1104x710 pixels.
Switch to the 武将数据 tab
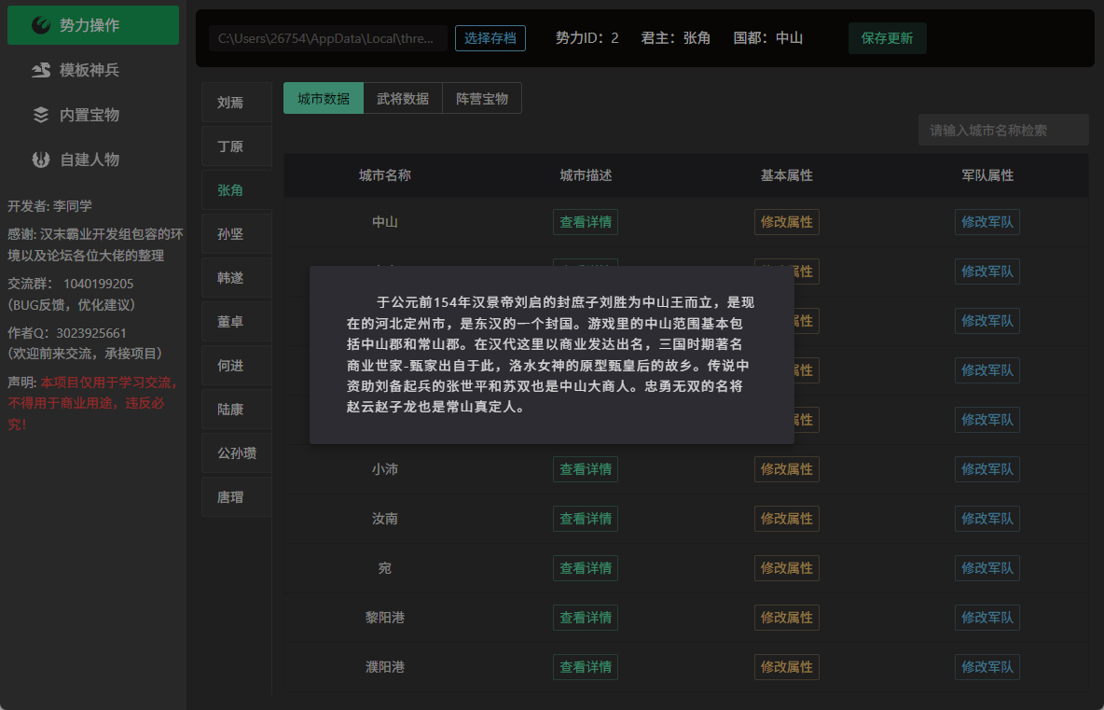(x=403, y=98)
